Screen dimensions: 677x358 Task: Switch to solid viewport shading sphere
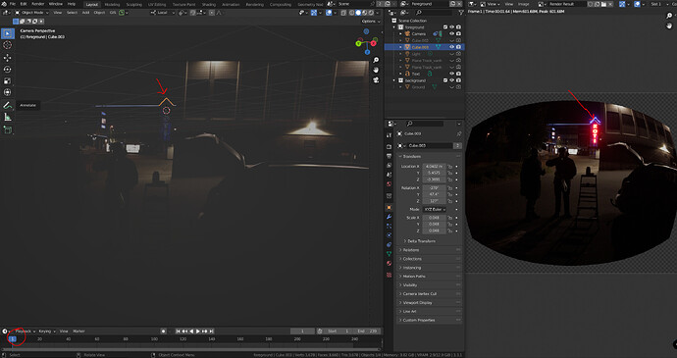pos(358,13)
